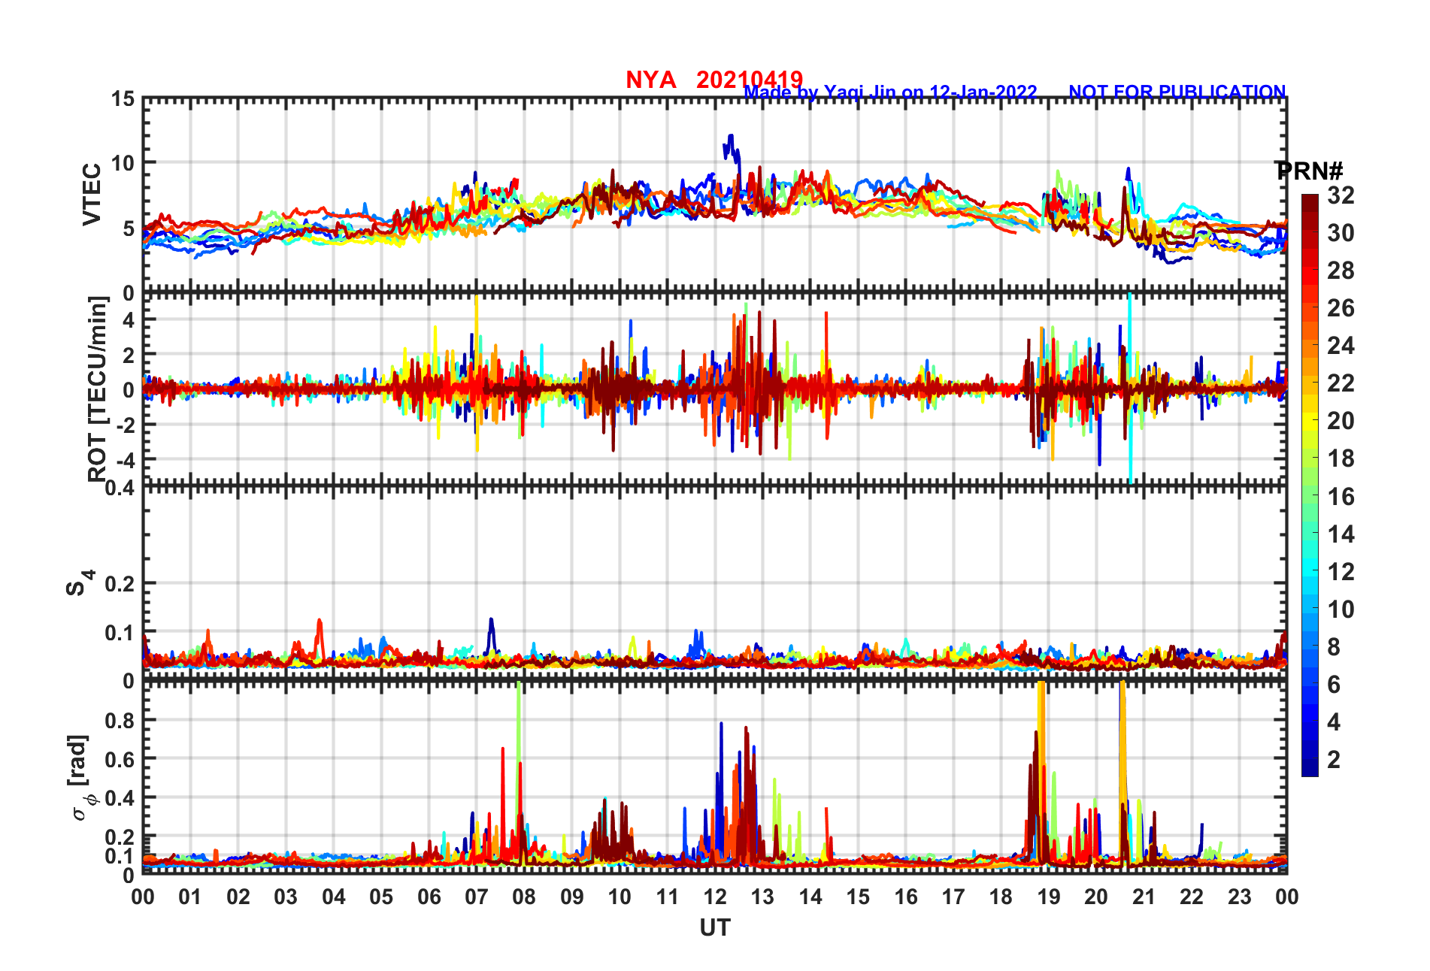Click VTEC axis tick label 15
This screenshot has height=971, width=1430.
[x=123, y=98]
